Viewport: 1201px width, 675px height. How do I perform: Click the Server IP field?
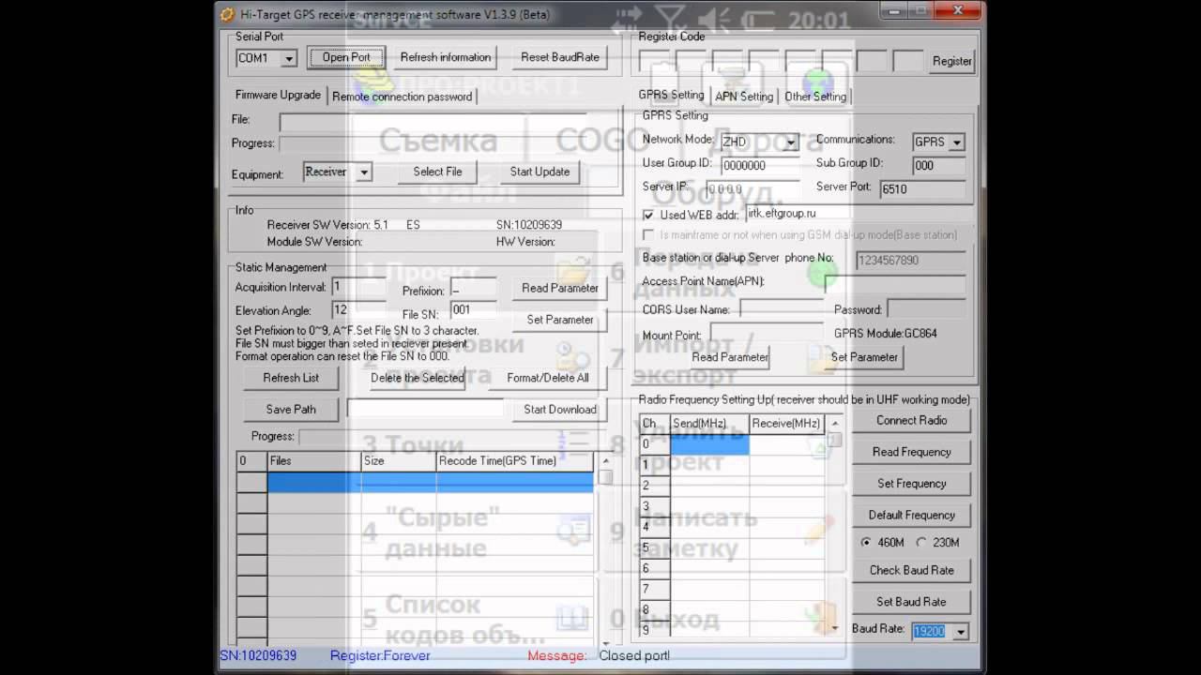click(x=751, y=189)
